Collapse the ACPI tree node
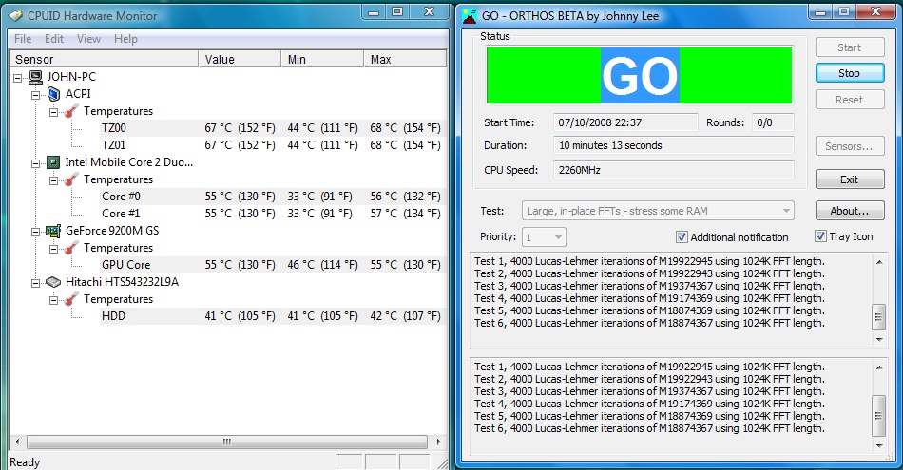This screenshot has width=903, height=470. (36, 95)
